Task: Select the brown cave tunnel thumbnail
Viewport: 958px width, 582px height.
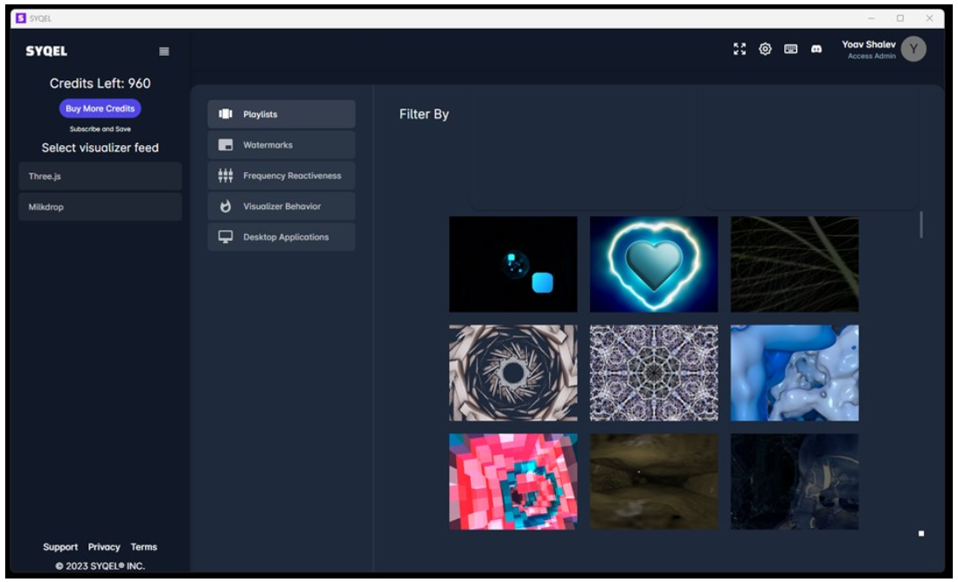Action: pyautogui.click(x=654, y=482)
